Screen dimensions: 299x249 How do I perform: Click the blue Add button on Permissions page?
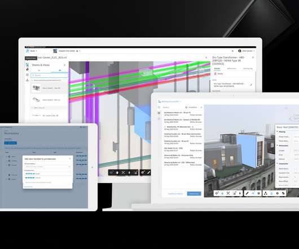pos(11,143)
